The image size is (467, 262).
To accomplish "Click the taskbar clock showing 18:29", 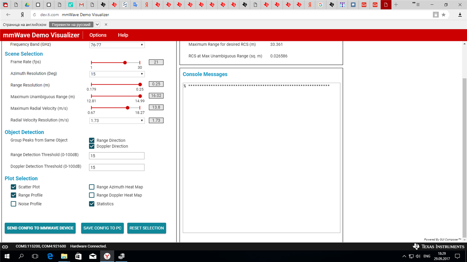I will coord(442,254).
